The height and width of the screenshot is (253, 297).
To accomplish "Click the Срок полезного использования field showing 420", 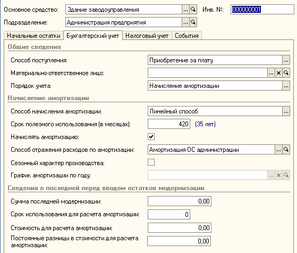I will 169,124.
